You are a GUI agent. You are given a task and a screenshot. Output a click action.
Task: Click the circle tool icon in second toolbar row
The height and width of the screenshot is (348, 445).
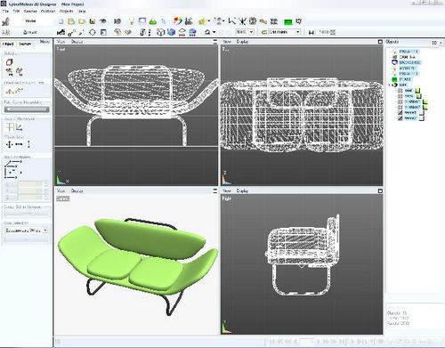coord(93,32)
